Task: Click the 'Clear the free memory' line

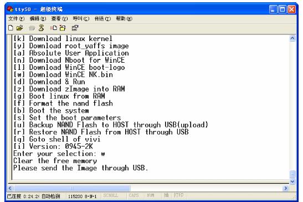Action: [55, 161]
